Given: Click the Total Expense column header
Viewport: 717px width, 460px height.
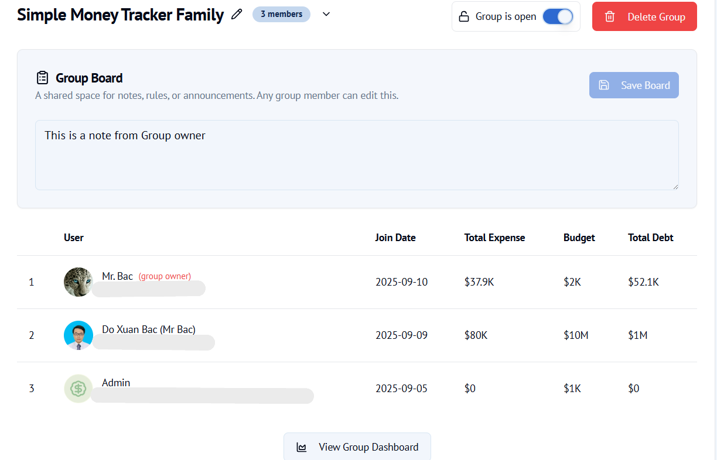Looking at the screenshot, I should click(x=494, y=238).
